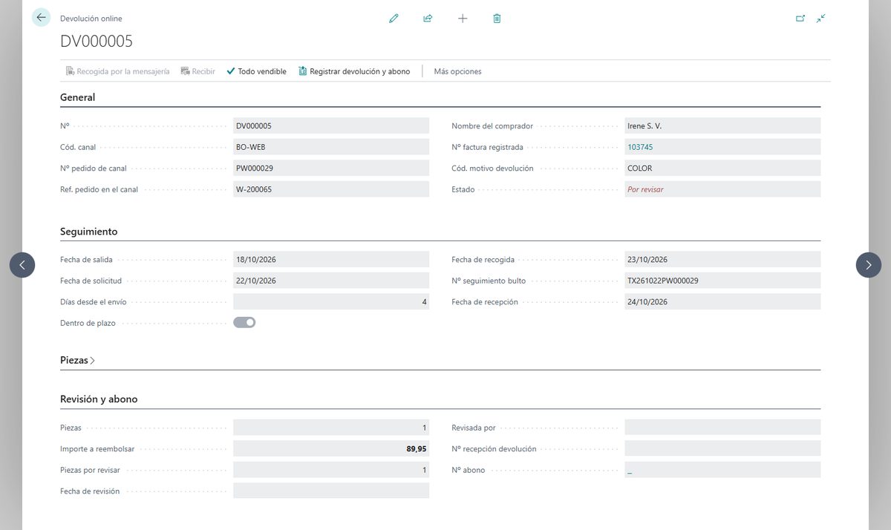Collapse the Revisión y abono section
The width and height of the screenshot is (891, 530).
click(x=99, y=399)
